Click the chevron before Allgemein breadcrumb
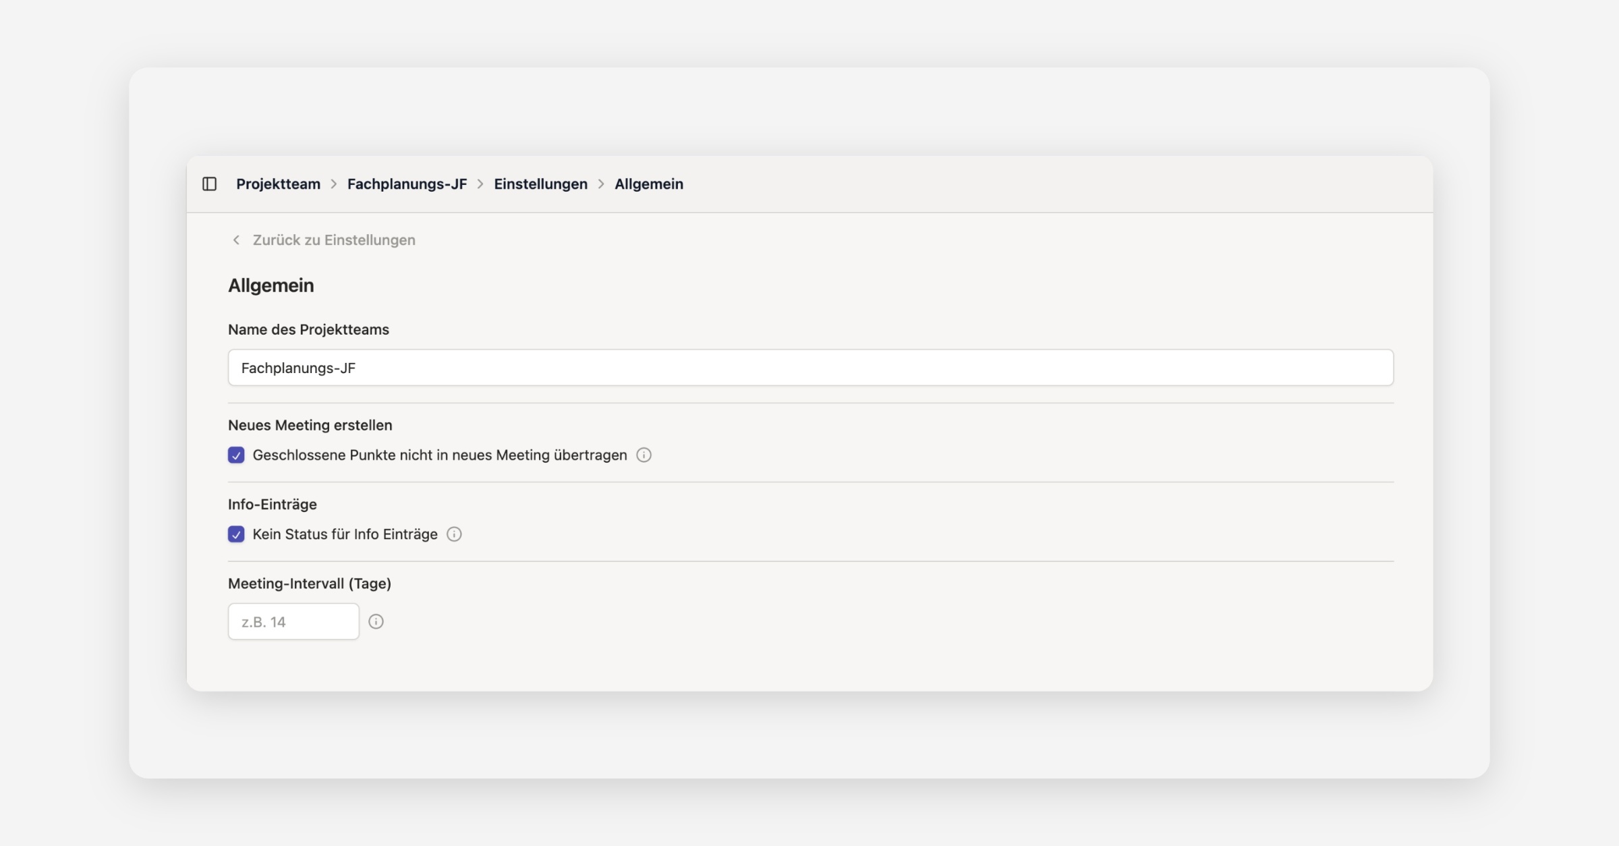The image size is (1619, 846). pos(601,184)
